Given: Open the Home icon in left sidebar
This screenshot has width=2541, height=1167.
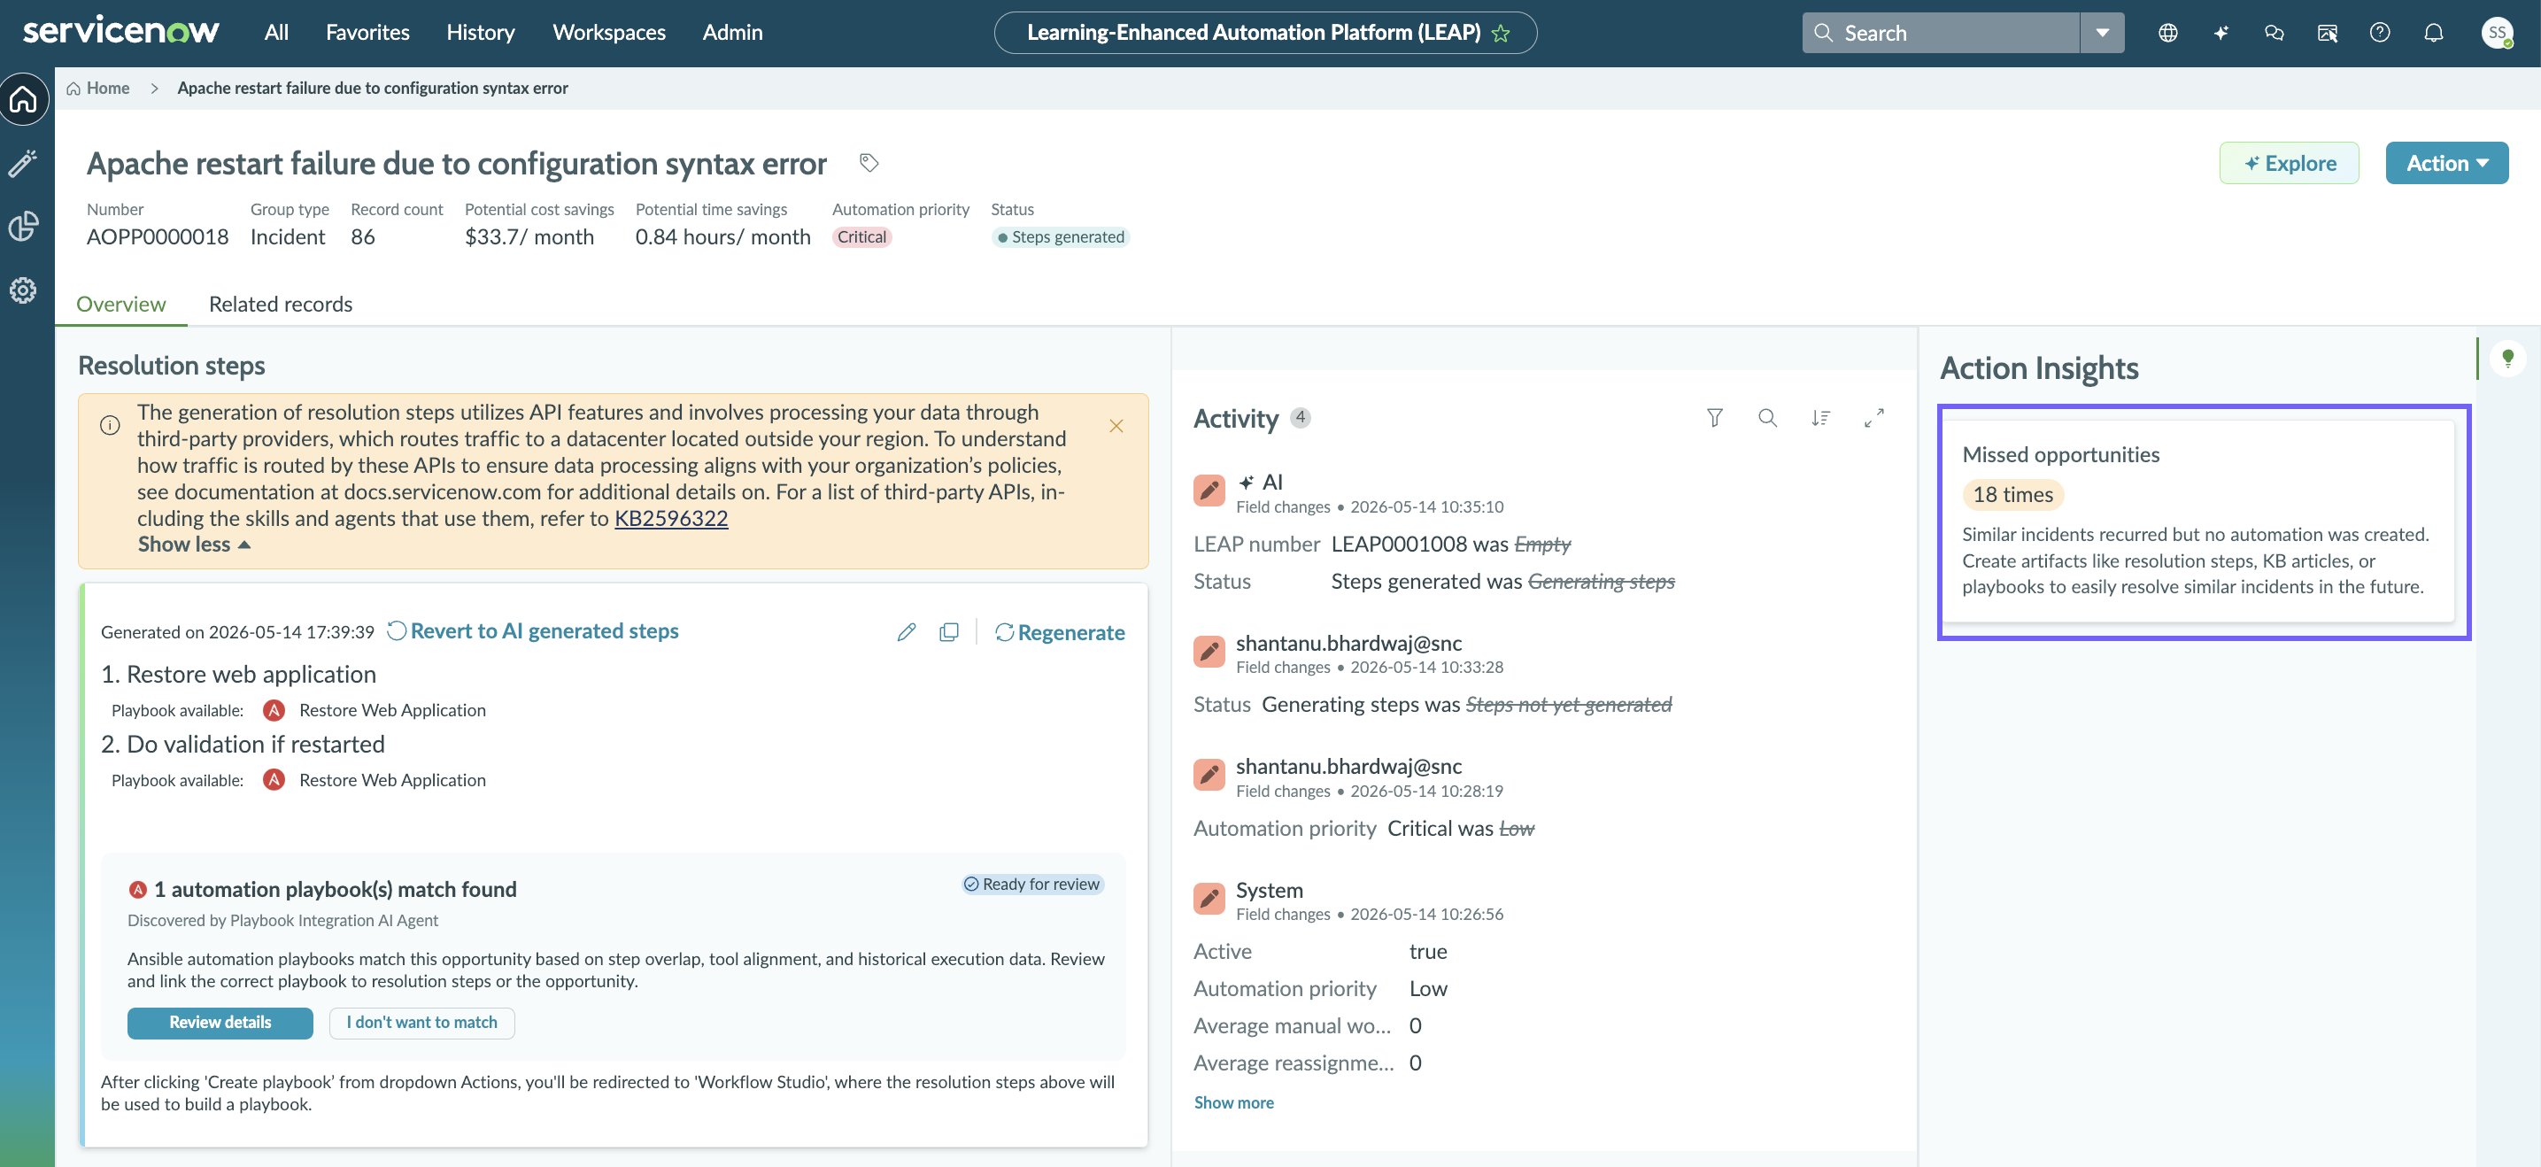Looking at the screenshot, I should [24, 98].
